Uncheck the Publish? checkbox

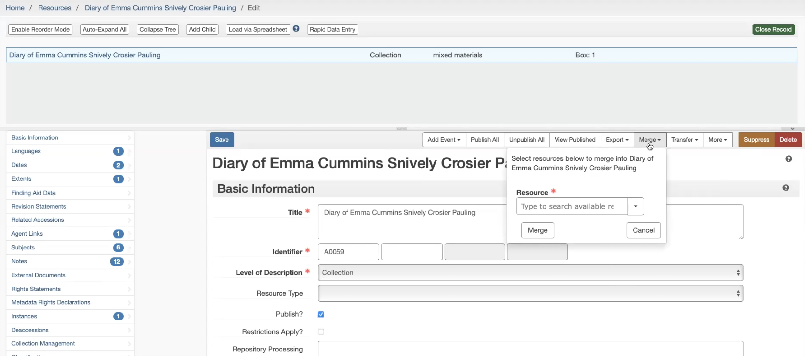click(x=321, y=314)
